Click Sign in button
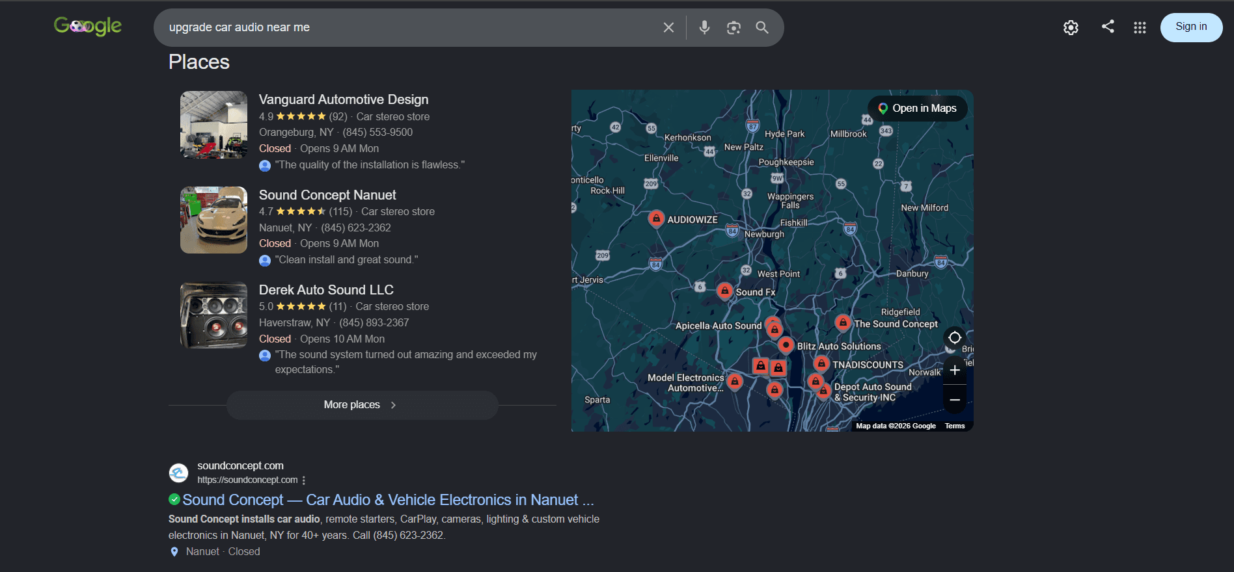This screenshot has height=572, width=1234. pyautogui.click(x=1191, y=27)
